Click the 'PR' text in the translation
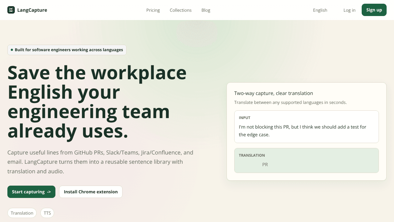394x222 pixels. click(x=265, y=165)
